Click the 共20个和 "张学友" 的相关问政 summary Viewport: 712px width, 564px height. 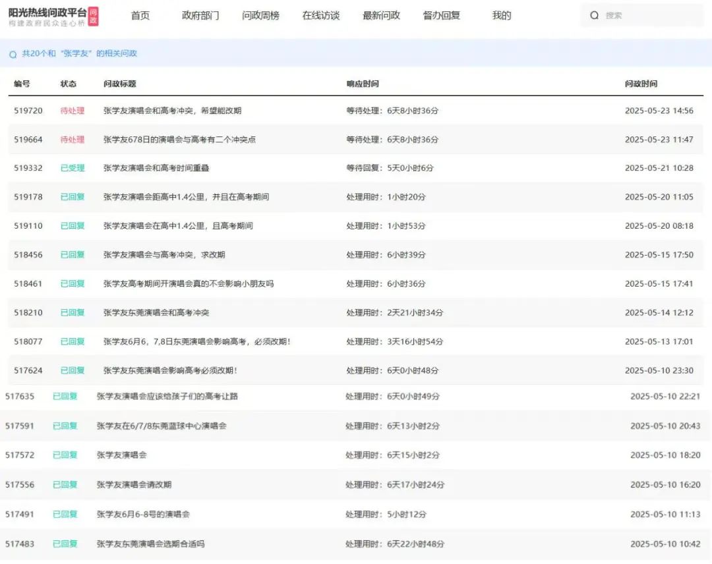tap(80, 53)
